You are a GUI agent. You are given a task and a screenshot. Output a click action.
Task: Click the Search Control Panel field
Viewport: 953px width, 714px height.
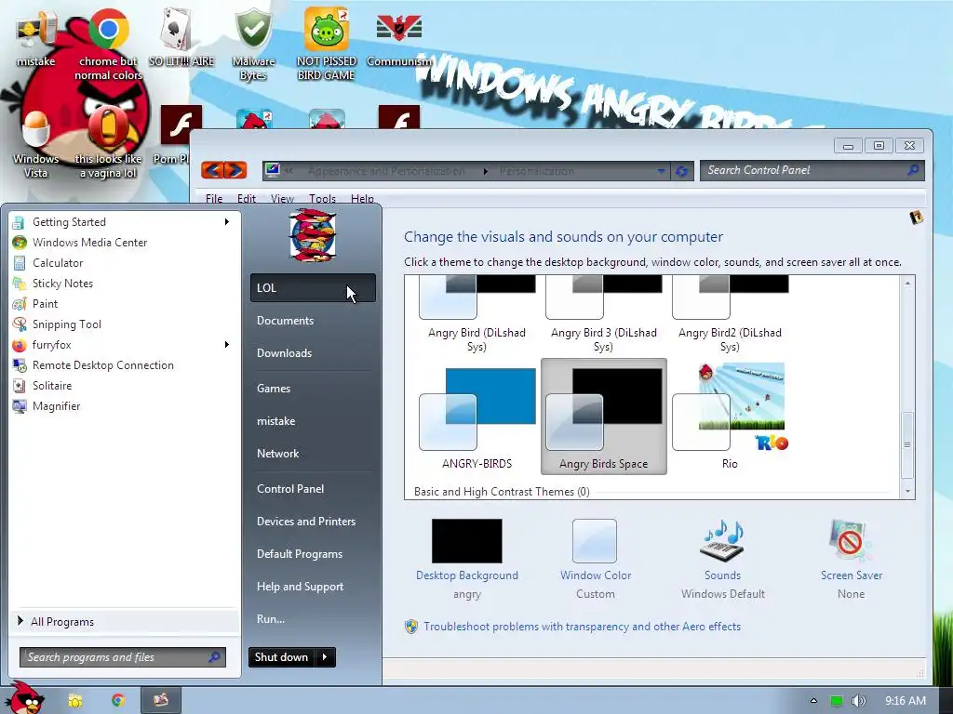(812, 171)
